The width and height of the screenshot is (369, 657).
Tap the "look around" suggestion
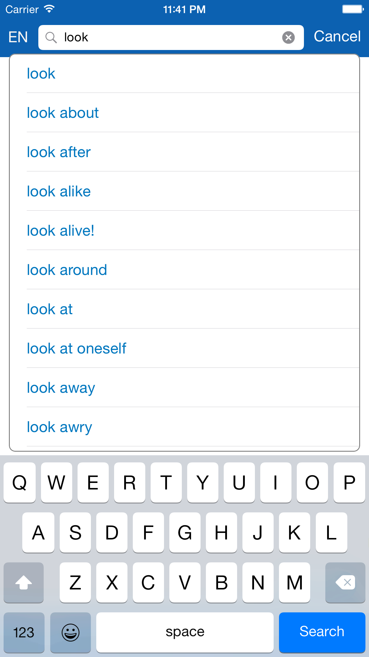point(67,270)
